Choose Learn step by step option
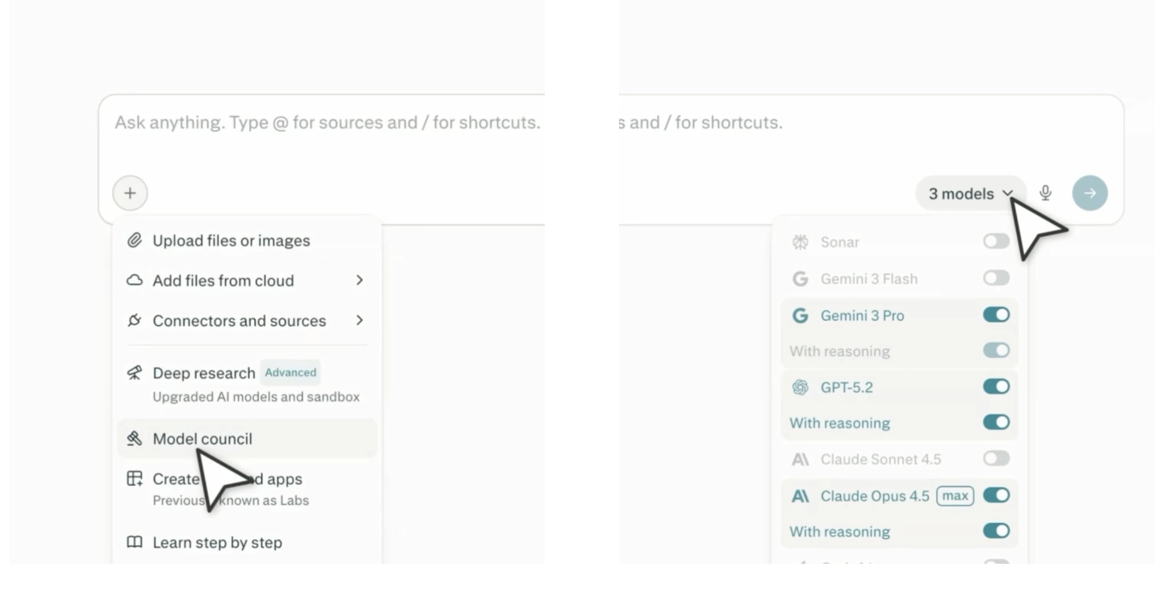This screenshot has width=1162, height=613. pyautogui.click(x=217, y=543)
